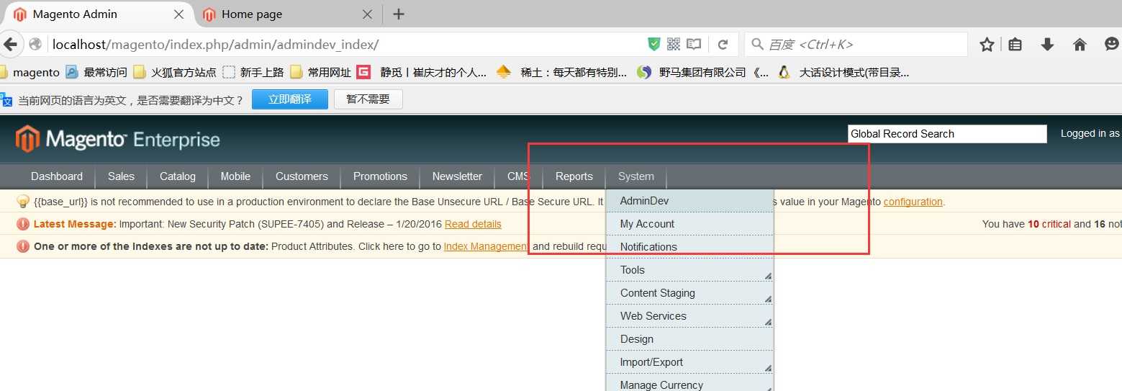Open a new tab with plus button
Viewport: 1122px width, 391px height.
(398, 14)
